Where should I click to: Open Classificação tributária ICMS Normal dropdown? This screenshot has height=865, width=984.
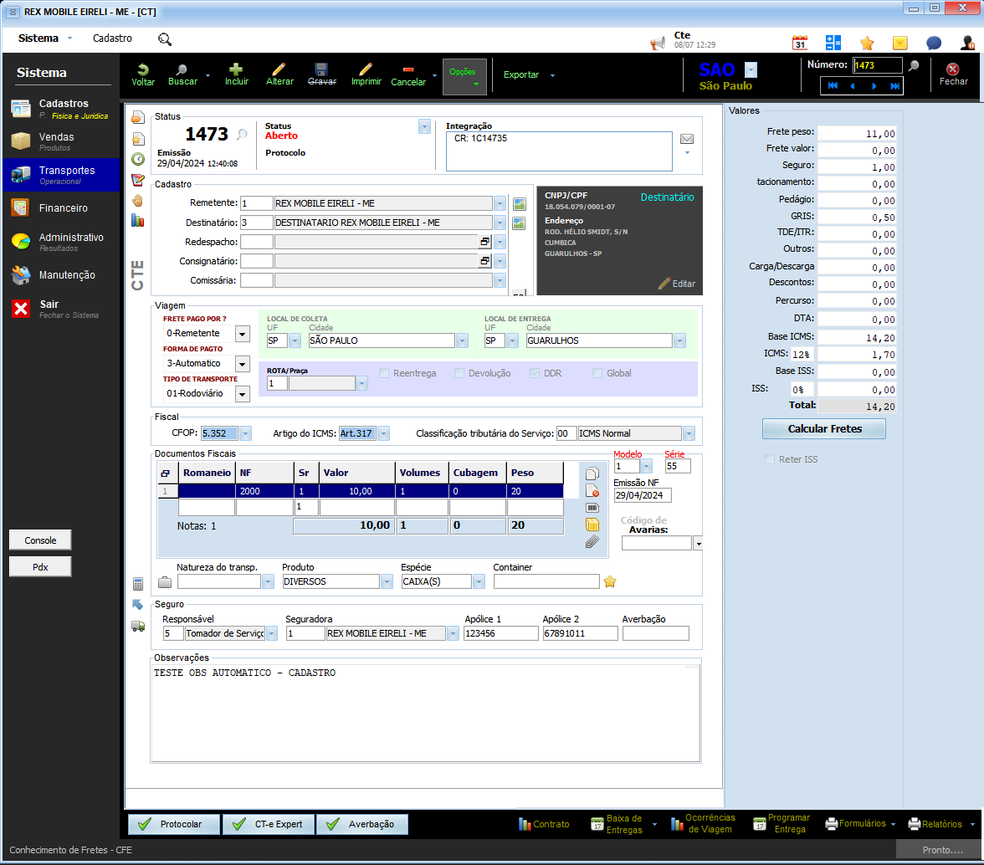(x=689, y=433)
